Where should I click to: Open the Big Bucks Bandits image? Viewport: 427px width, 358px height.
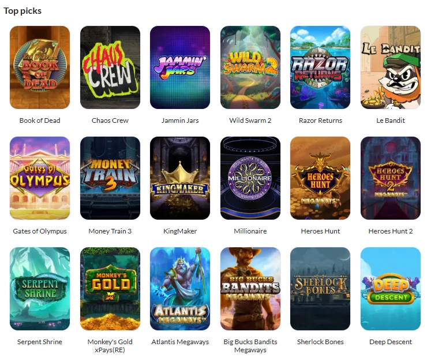click(250, 289)
